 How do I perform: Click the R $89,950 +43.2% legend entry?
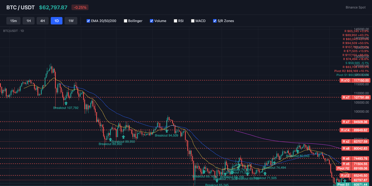pos(356,35)
